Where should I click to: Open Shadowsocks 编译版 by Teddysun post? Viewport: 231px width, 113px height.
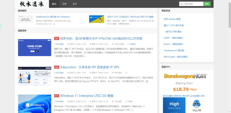pyautogui.click(x=53, y=17)
